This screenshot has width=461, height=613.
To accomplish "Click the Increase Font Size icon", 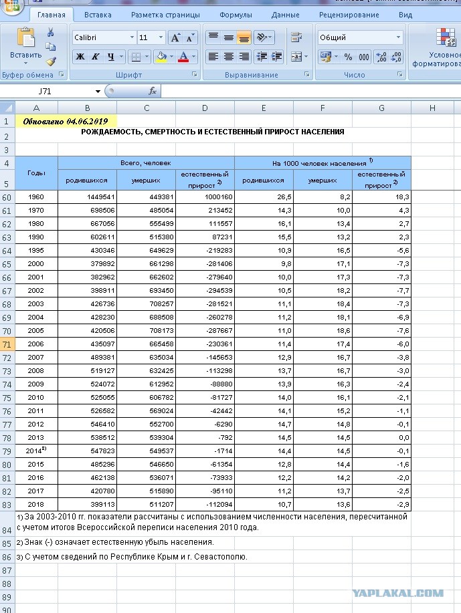I will tap(175, 37).
